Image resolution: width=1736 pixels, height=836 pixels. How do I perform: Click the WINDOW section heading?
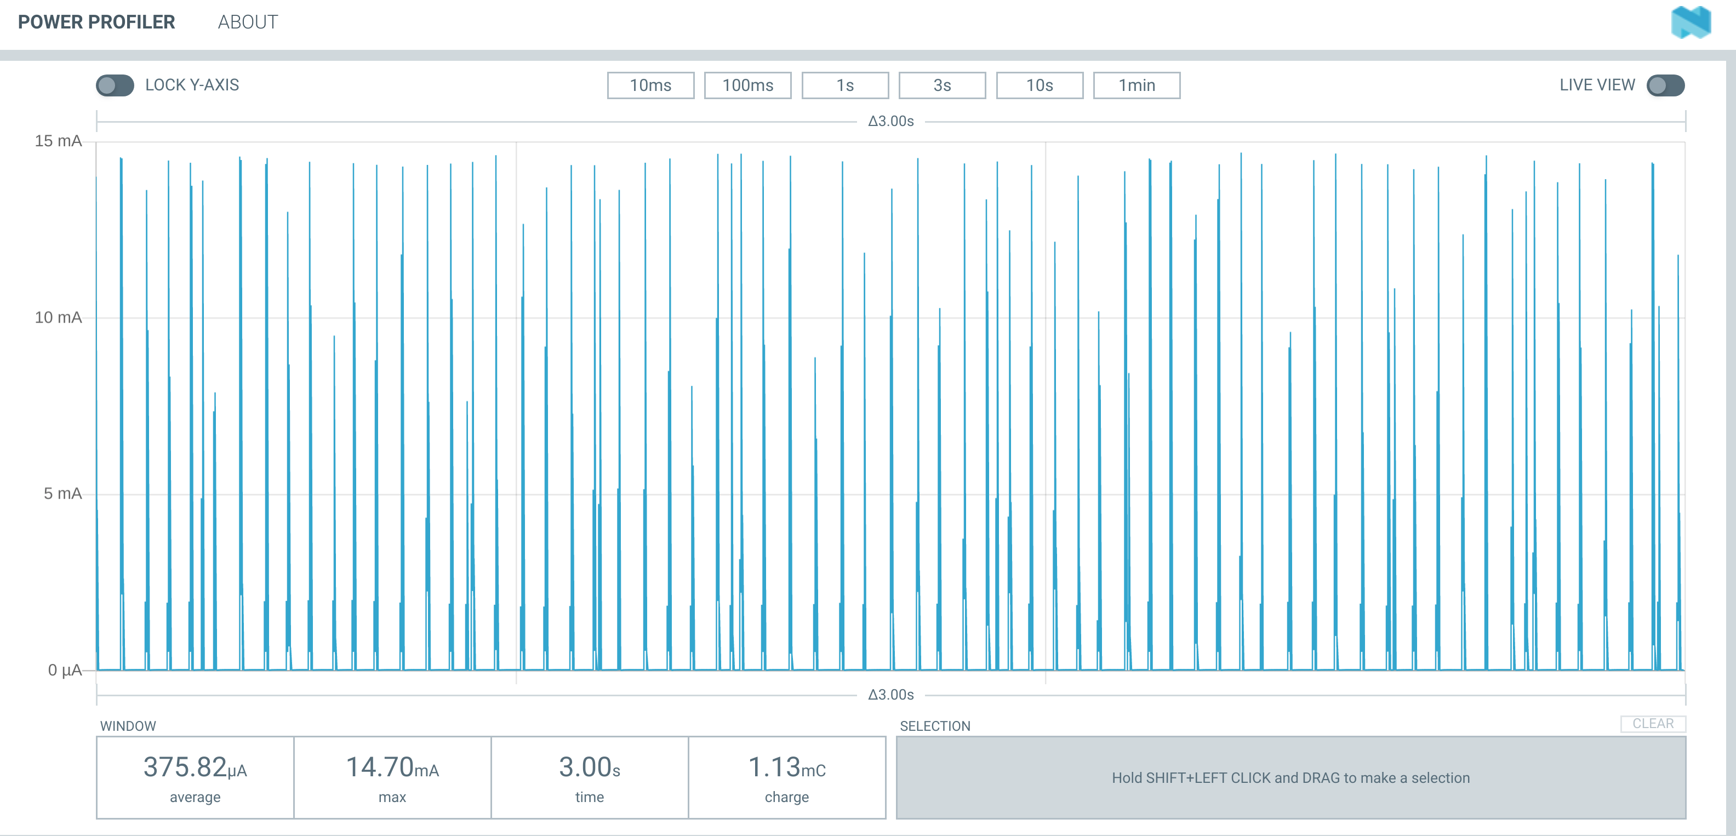pyautogui.click(x=128, y=726)
